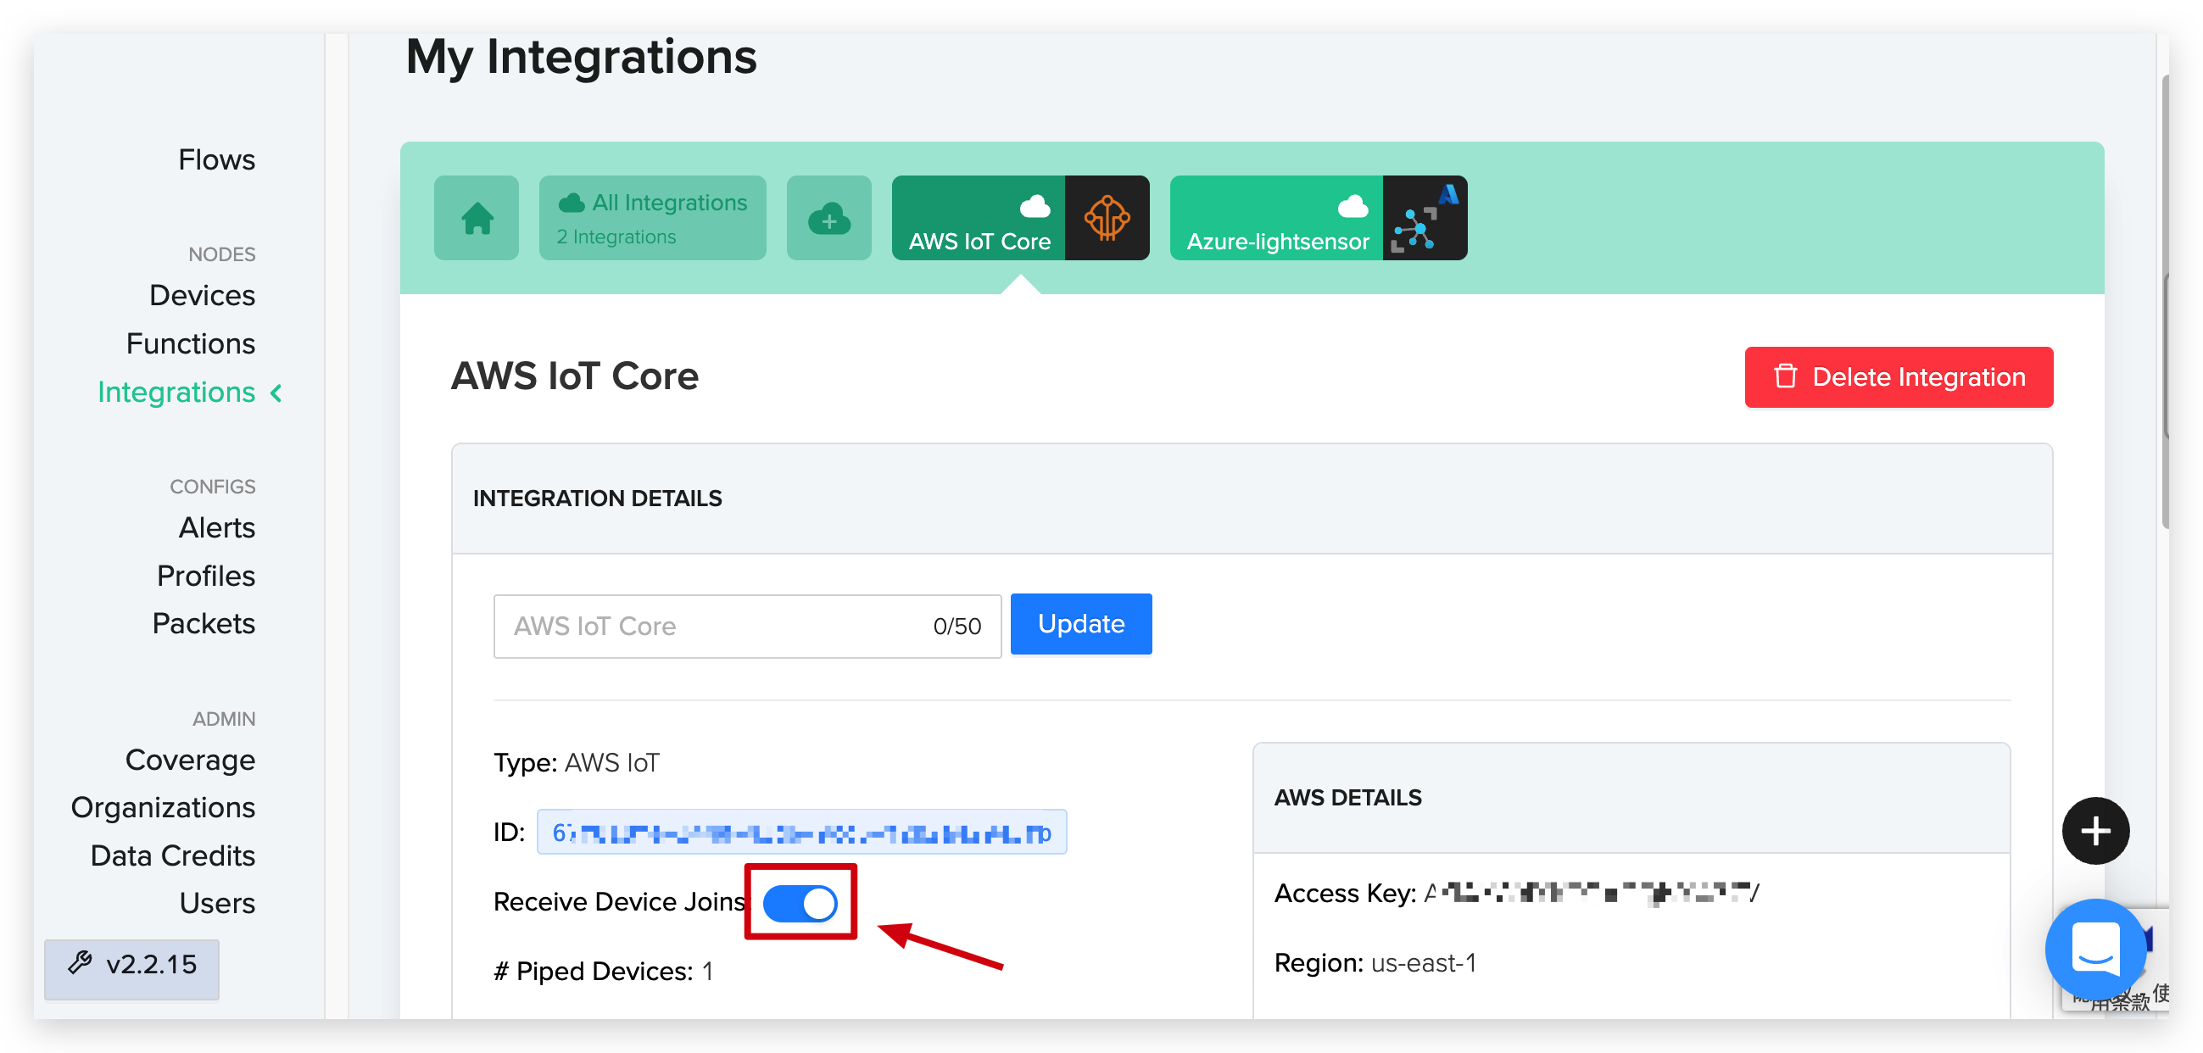This screenshot has width=2203, height=1053.
Task: Click the black plus floating button
Action: click(2095, 831)
